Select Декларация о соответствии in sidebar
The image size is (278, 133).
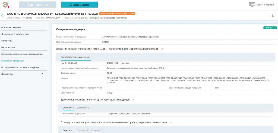[15, 34]
